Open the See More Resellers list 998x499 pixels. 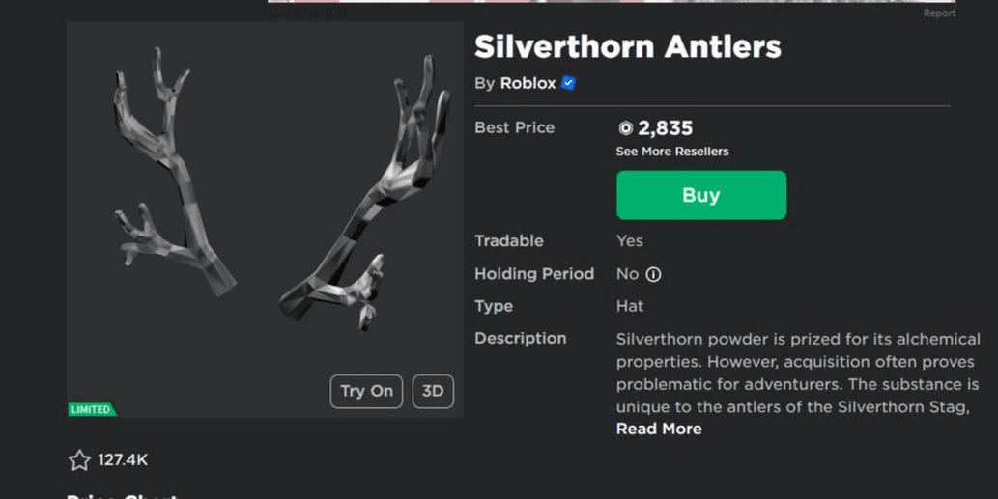click(672, 152)
